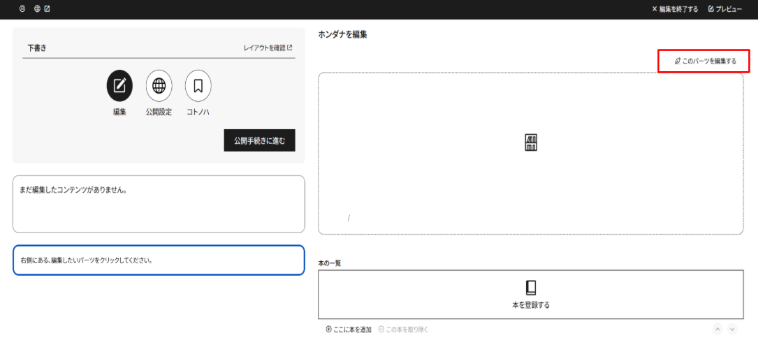
Task: Open レイアウトを確認 link
Action: pyautogui.click(x=268, y=48)
